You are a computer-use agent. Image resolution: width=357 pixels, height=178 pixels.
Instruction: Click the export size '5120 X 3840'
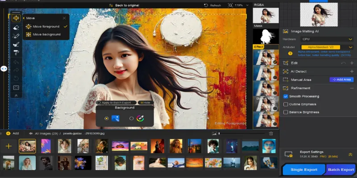click(308, 157)
